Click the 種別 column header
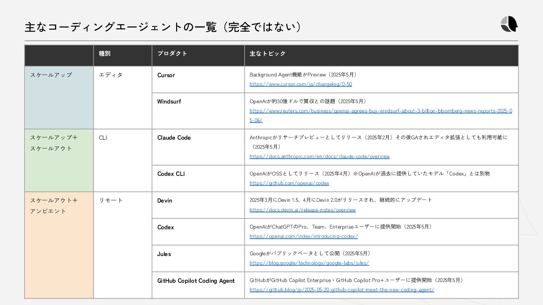 tap(123, 56)
